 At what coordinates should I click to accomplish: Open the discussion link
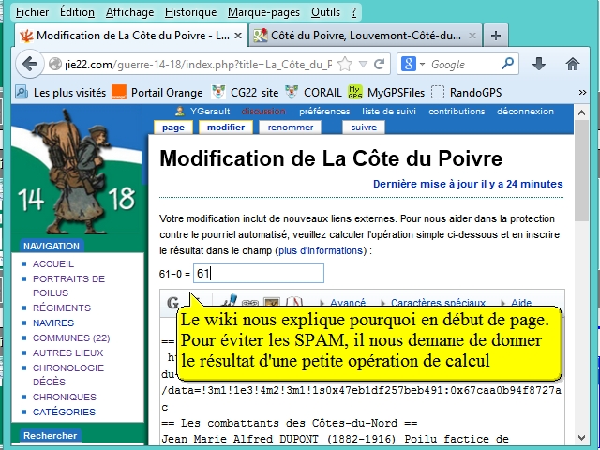(263, 112)
